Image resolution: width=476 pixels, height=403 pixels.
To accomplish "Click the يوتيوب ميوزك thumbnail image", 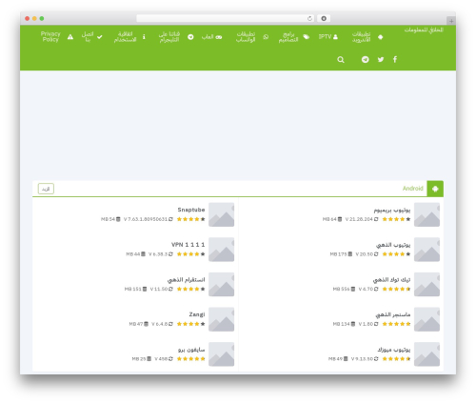I will tap(426, 354).
